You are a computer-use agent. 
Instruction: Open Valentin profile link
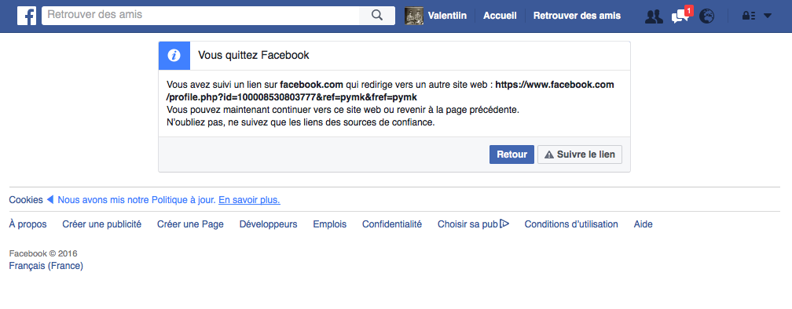point(447,16)
